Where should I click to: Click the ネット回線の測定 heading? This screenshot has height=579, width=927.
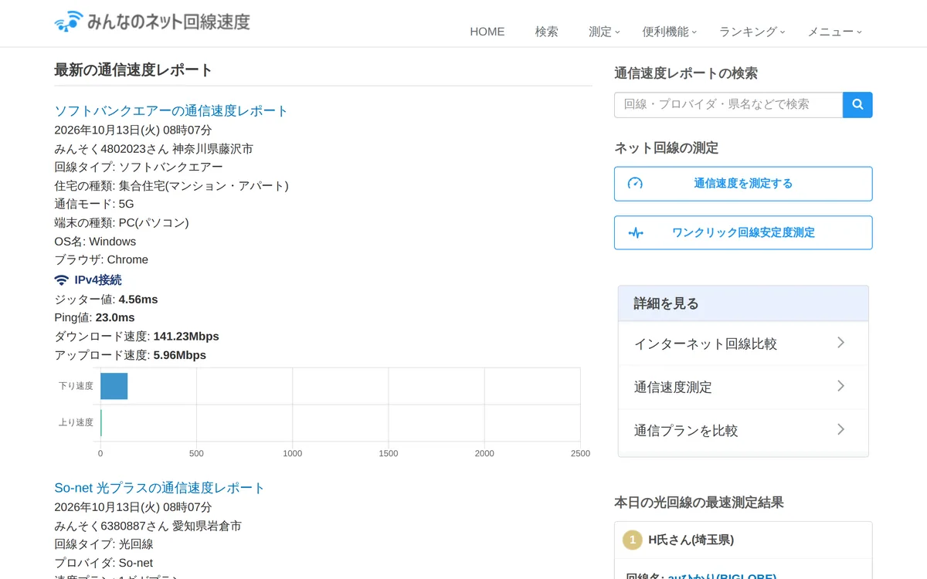tap(667, 148)
